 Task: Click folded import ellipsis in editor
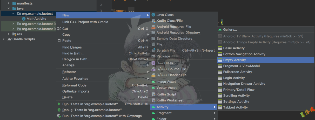(x=131, y=11)
